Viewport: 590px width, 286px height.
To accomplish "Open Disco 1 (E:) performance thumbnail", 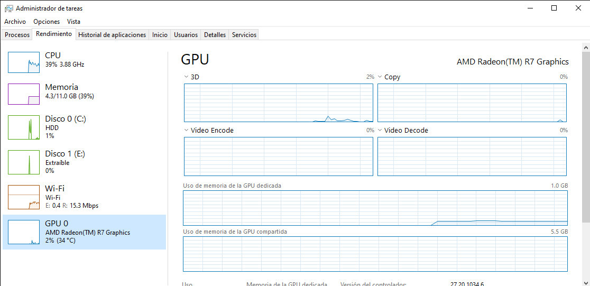I will (x=24, y=162).
